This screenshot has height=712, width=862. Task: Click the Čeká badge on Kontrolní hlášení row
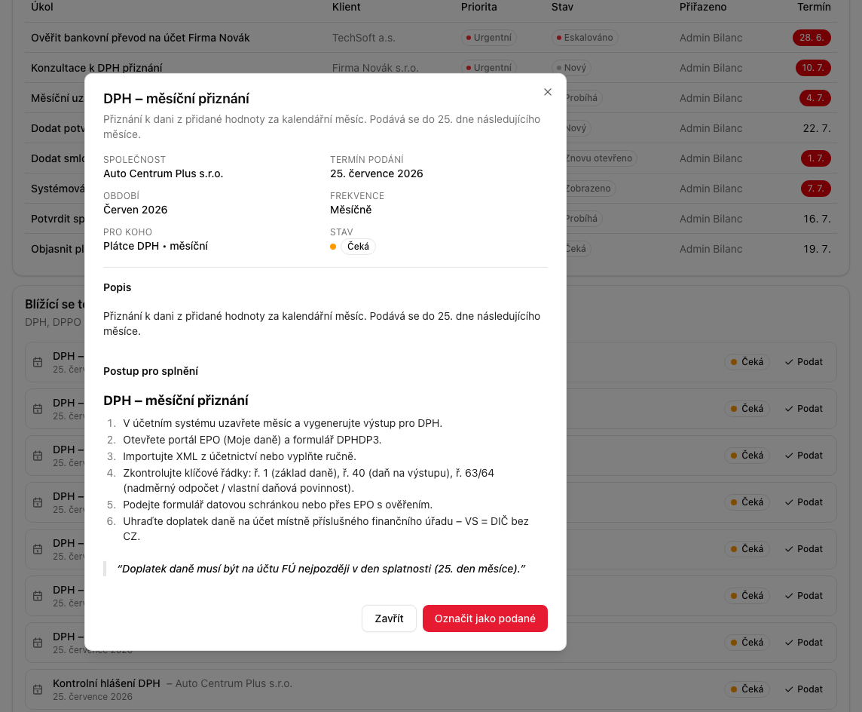[x=747, y=689]
